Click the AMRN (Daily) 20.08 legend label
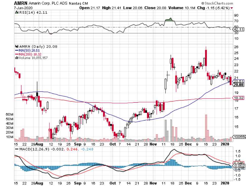This screenshot has height=186, width=246. point(38,46)
